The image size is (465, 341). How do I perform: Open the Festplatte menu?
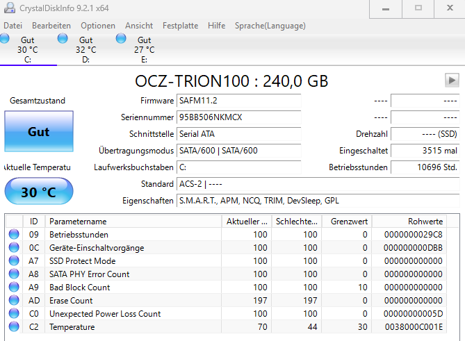[x=180, y=26]
